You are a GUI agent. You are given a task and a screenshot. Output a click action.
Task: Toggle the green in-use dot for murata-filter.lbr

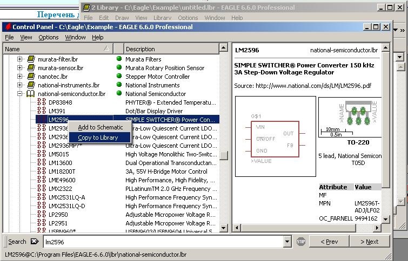point(119,59)
